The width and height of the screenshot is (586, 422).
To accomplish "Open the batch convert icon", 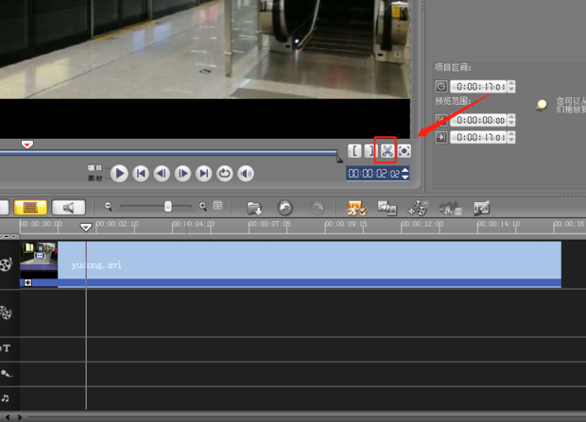I will pyautogui.click(x=387, y=208).
